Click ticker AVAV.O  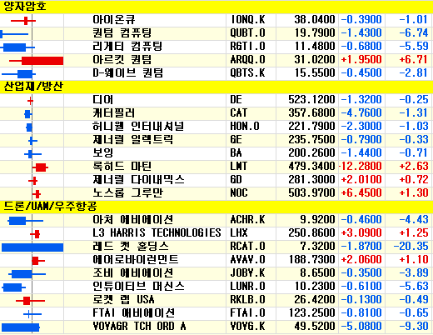[x=247, y=260]
